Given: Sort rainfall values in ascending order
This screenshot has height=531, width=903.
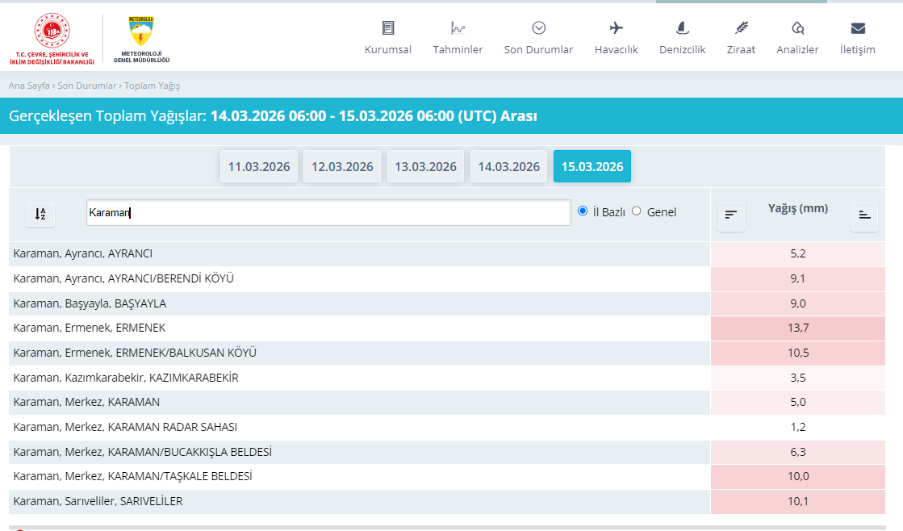Looking at the screenshot, I should coord(864,215).
